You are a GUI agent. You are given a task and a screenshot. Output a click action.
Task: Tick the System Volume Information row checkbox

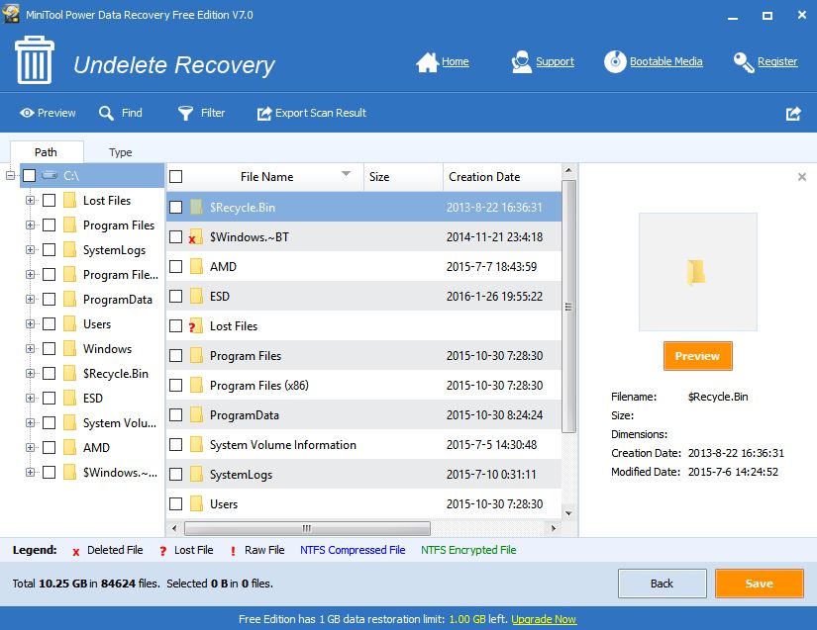click(176, 444)
